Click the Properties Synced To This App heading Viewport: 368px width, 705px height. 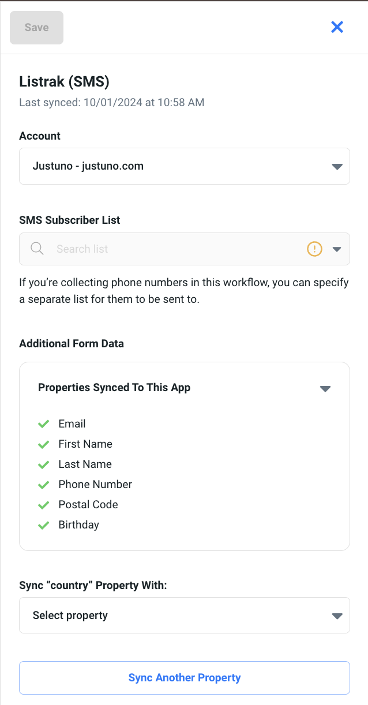click(x=114, y=388)
